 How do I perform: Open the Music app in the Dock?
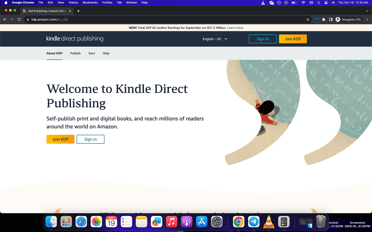coord(172,222)
